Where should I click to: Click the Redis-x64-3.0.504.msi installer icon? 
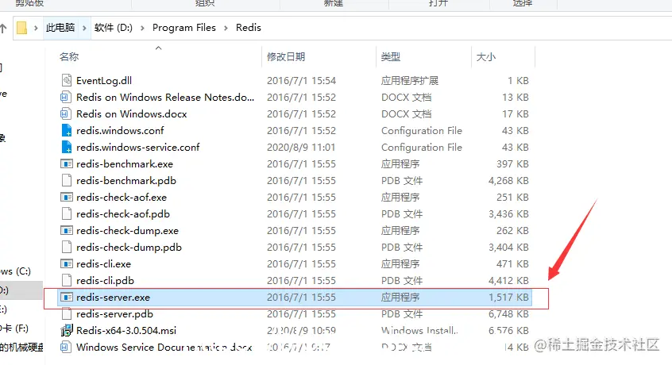[x=67, y=330]
